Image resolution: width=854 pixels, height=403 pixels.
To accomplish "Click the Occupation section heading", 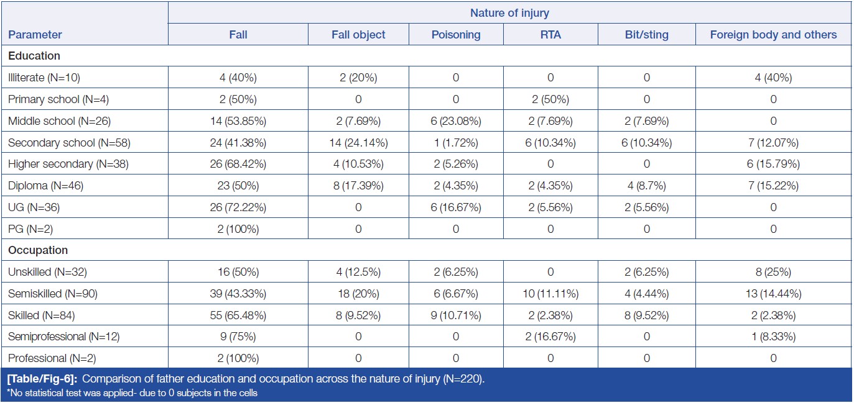I will point(38,250).
